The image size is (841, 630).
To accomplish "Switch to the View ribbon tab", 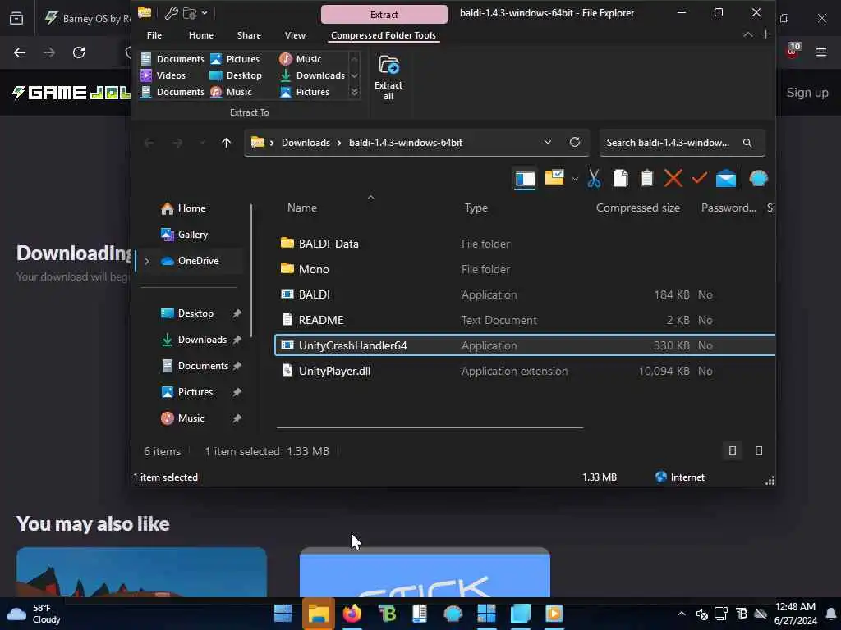I will [x=295, y=35].
